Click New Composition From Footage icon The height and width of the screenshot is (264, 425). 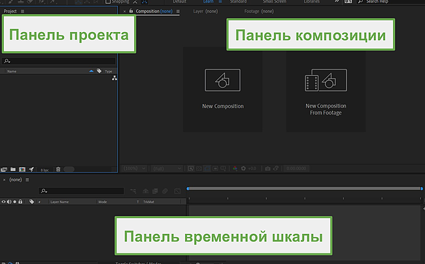[326, 80]
